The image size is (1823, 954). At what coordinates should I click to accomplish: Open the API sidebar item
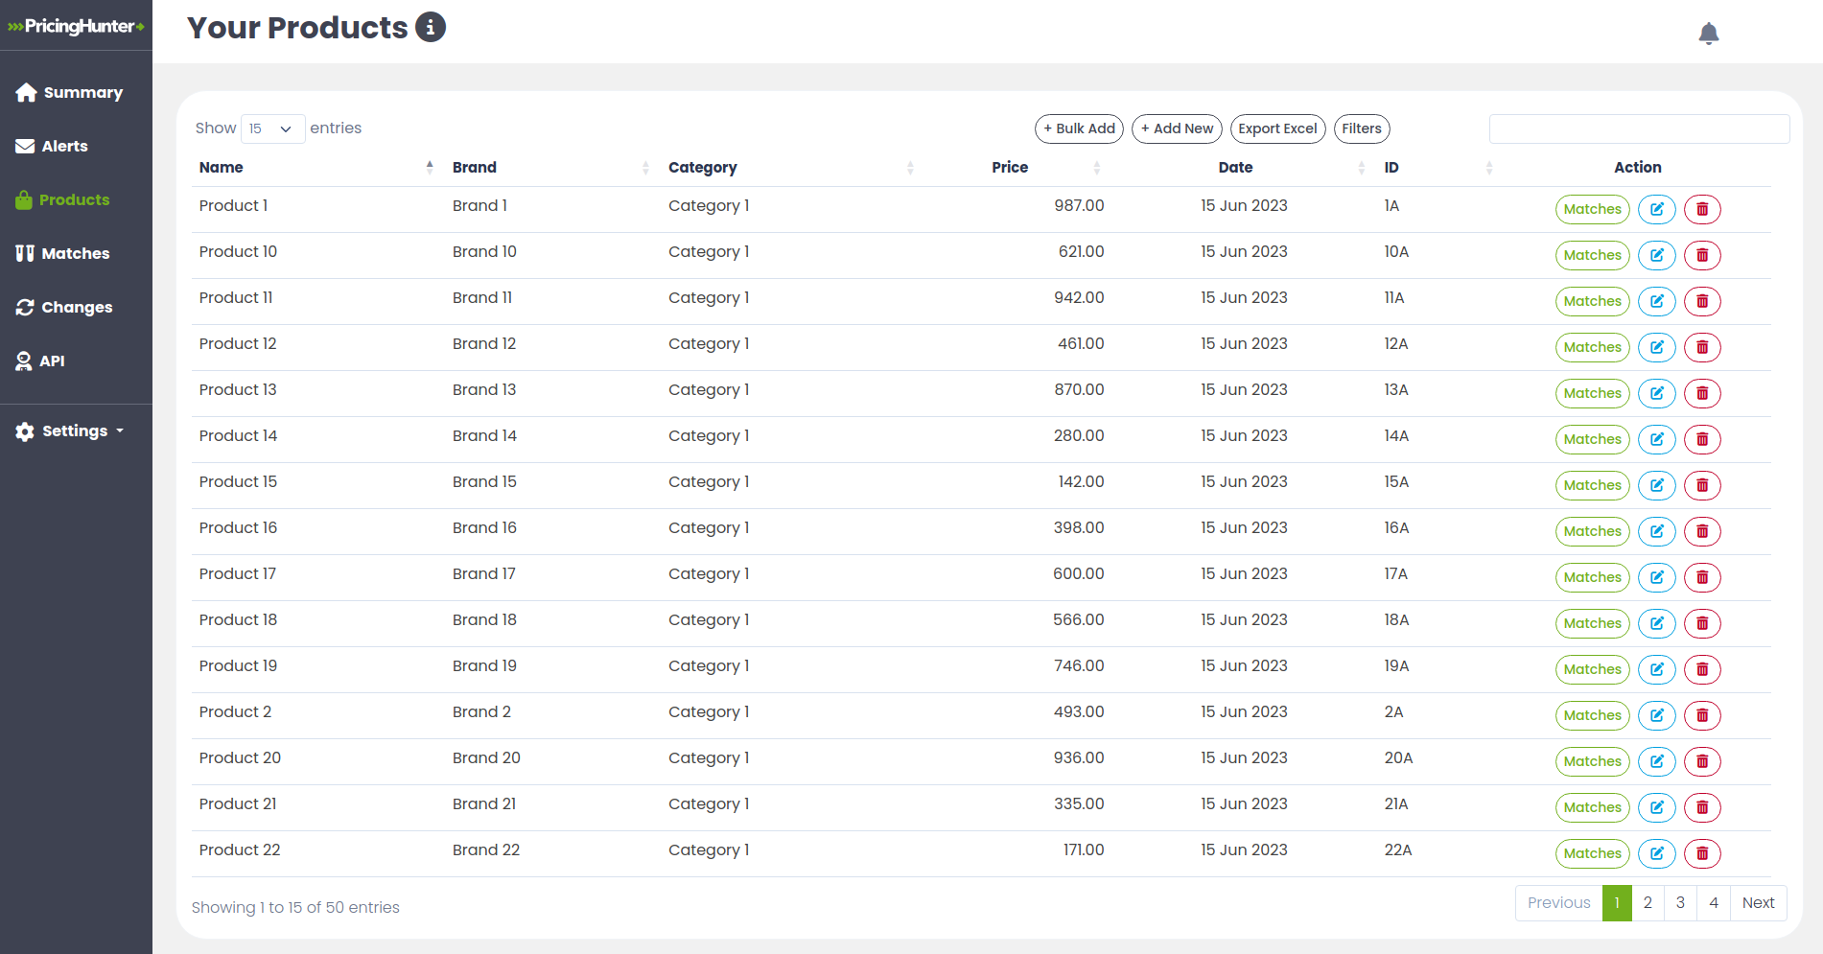pyautogui.click(x=52, y=361)
